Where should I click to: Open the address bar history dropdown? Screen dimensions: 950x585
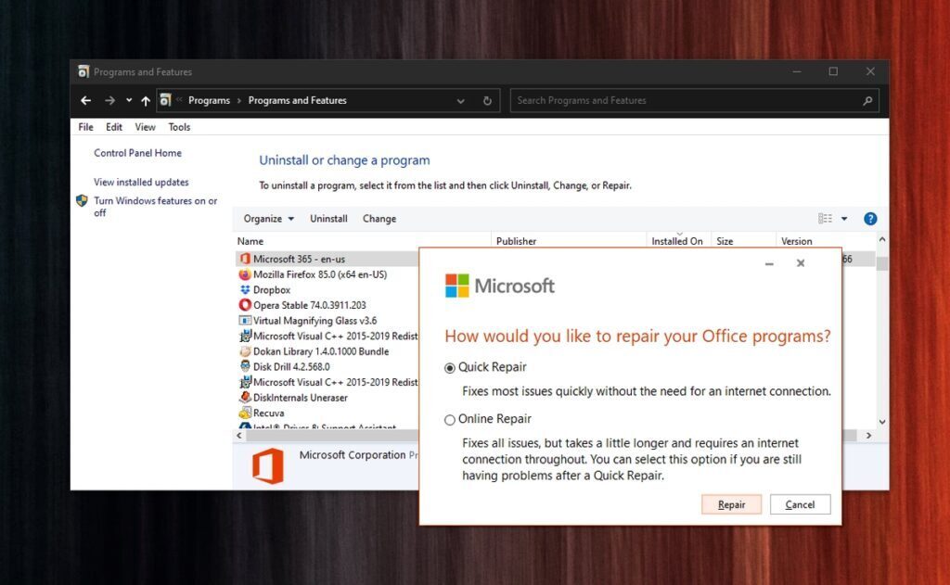click(x=461, y=100)
